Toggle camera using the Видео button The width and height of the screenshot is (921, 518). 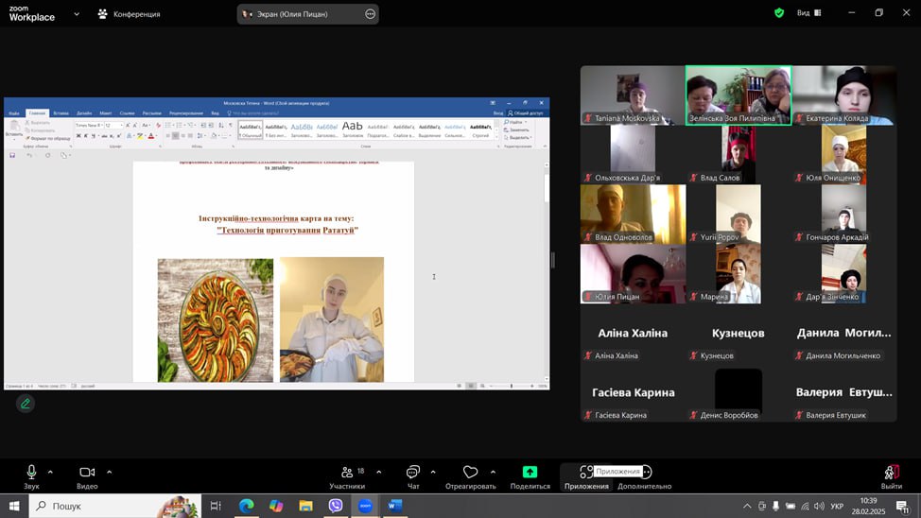87,473
